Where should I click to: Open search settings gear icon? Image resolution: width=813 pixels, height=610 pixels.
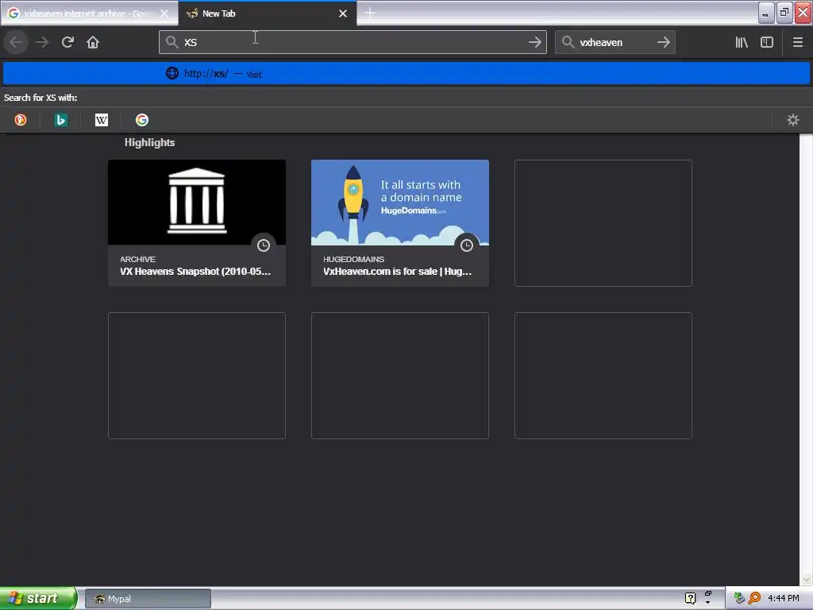(793, 120)
